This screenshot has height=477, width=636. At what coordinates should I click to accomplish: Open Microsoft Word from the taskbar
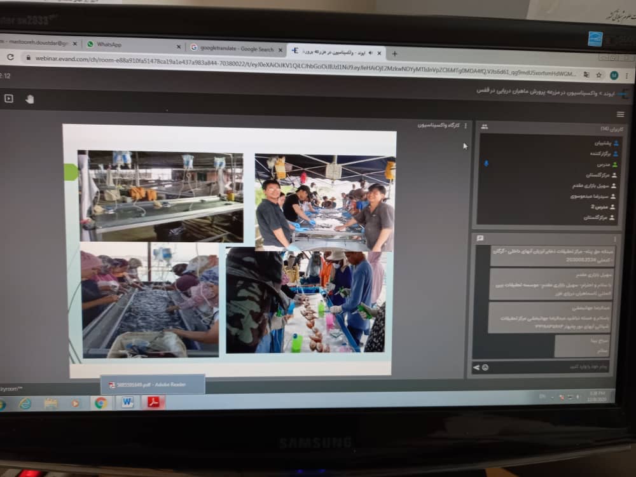[127, 403]
